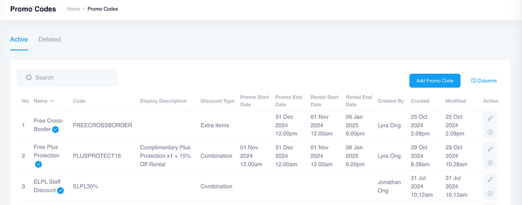This screenshot has height=205, width=522.
Task: Click the Extra Items discount type cell
Action: [x=215, y=125]
